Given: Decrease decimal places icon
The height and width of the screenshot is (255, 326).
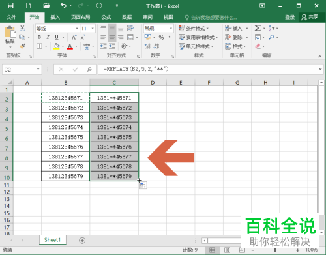Looking at the screenshot, I should (x=156, y=46).
